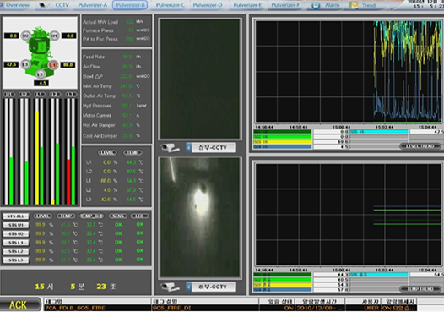Click the STS U2 button
This screenshot has height=312, width=444.
[x=16, y=234]
